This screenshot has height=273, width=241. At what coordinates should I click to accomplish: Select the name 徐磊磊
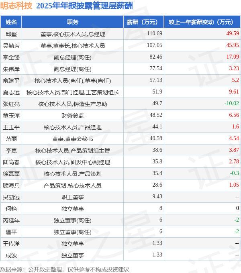[11, 174]
